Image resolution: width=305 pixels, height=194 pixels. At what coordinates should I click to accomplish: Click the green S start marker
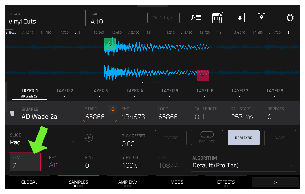(x=110, y=44)
